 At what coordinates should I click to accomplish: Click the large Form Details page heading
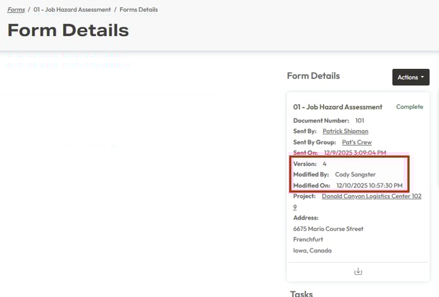click(x=68, y=30)
